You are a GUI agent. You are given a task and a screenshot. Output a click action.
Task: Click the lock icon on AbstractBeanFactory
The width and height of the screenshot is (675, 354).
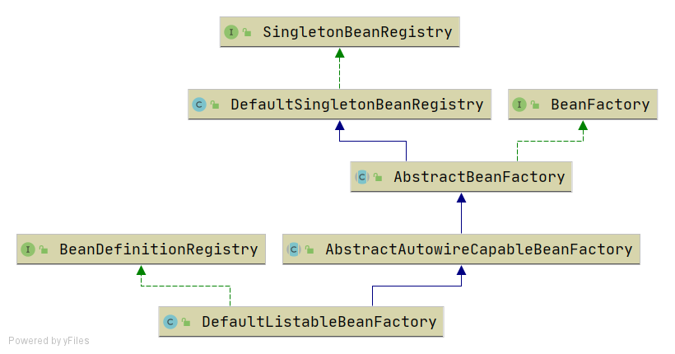[x=378, y=177]
